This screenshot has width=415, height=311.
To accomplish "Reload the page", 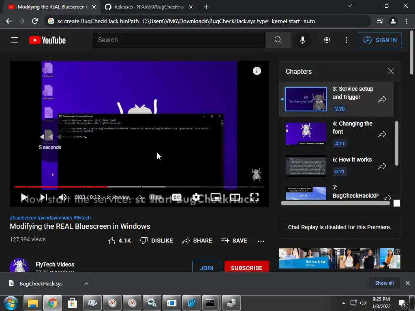I will coord(35,21).
